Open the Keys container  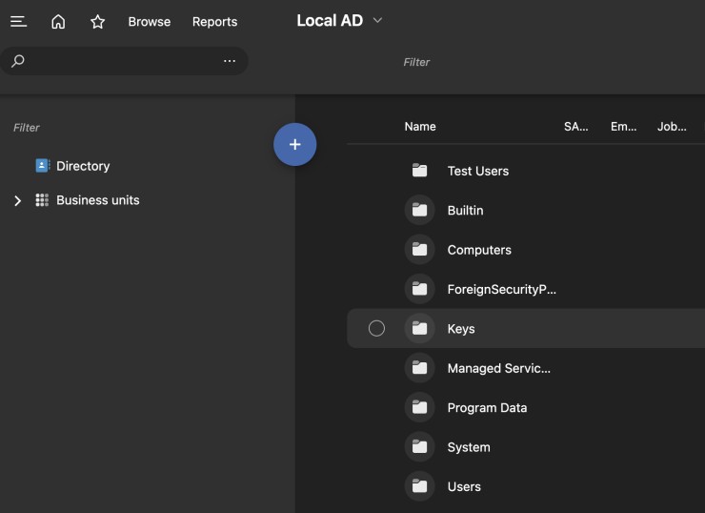click(526, 329)
